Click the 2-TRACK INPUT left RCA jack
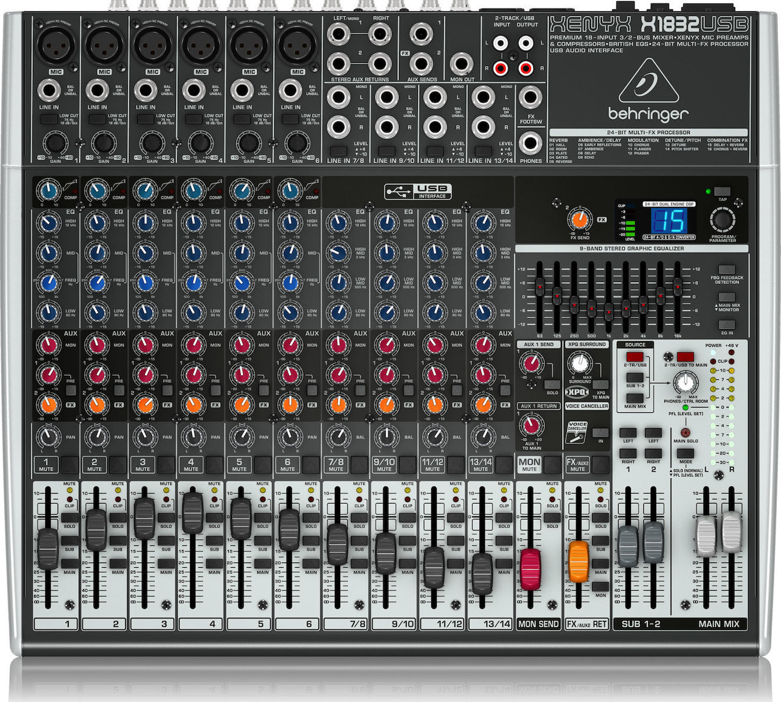Image resolution: width=781 pixels, height=702 pixels. [501, 43]
